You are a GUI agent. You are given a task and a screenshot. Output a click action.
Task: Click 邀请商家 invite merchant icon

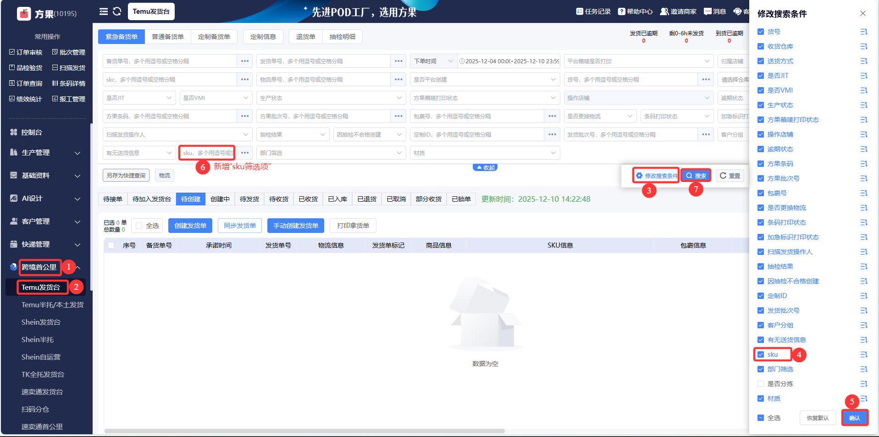(x=664, y=11)
